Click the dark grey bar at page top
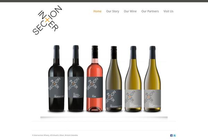Image resolution: width=208 pixels, height=139 pixels. tap(104, 1)
